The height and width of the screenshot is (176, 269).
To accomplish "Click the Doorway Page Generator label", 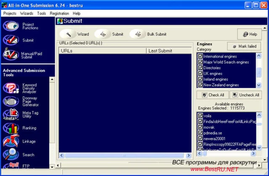I will pos(30,101).
